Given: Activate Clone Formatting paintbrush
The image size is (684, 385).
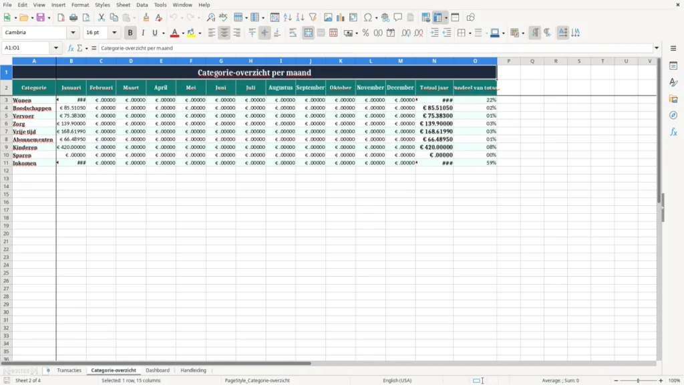Looking at the screenshot, I should pyautogui.click(x=146, y=17).
